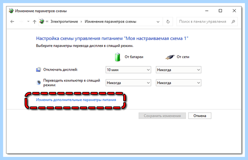Image resolution: width=248 pixels, height=160 pixels.
Task: Click the От батареи column label
Action: click(x=134, y=57)
